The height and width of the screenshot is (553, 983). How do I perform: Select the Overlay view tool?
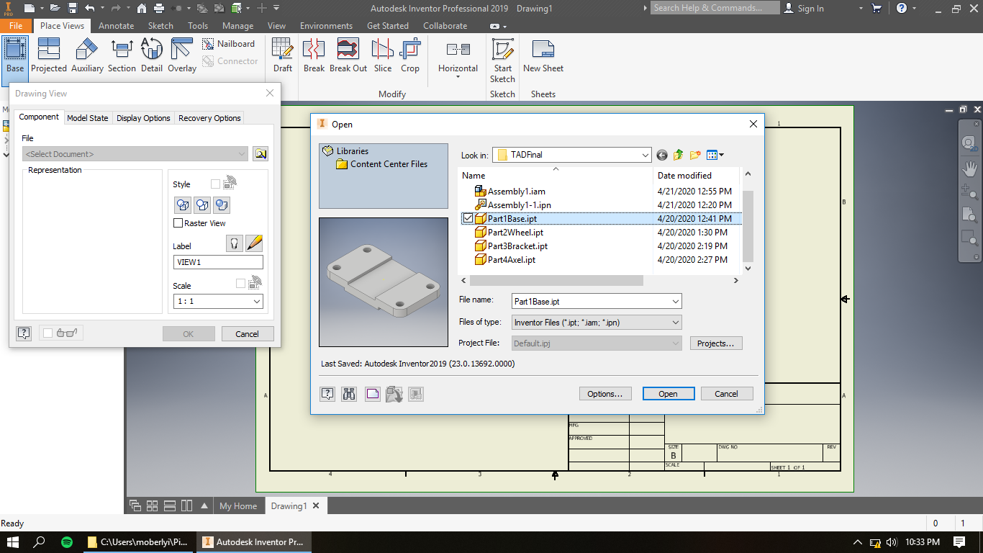point(182,55)
